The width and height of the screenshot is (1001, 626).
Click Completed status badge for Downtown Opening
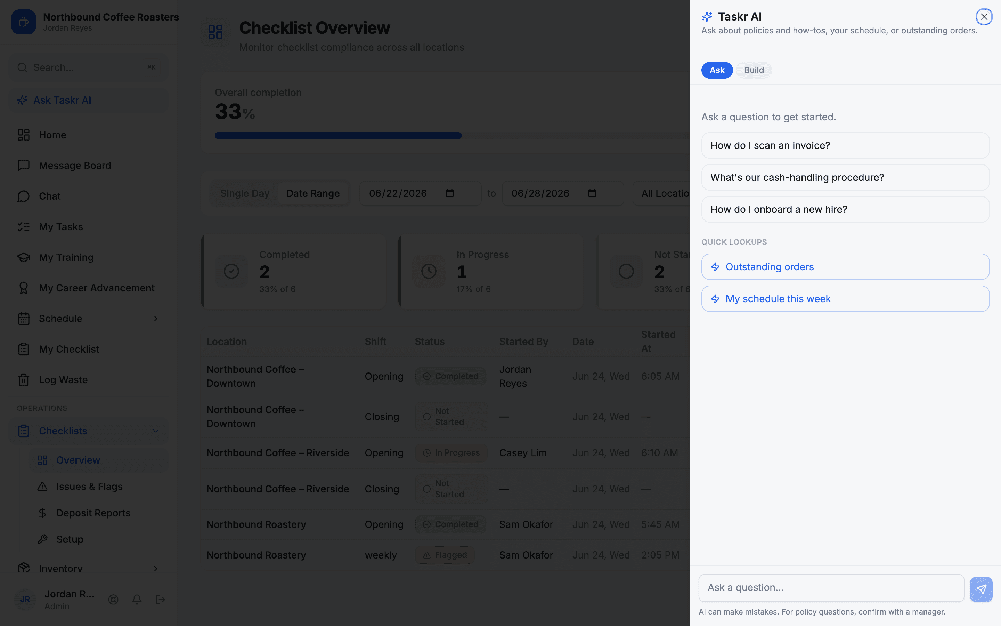click(450, 376)
